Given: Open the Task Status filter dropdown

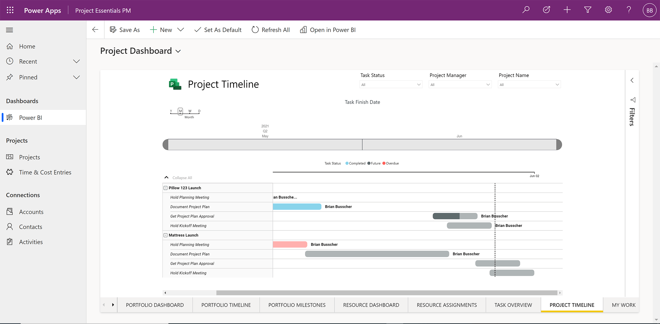Looking at the screenshot, I should click(391, 84).
